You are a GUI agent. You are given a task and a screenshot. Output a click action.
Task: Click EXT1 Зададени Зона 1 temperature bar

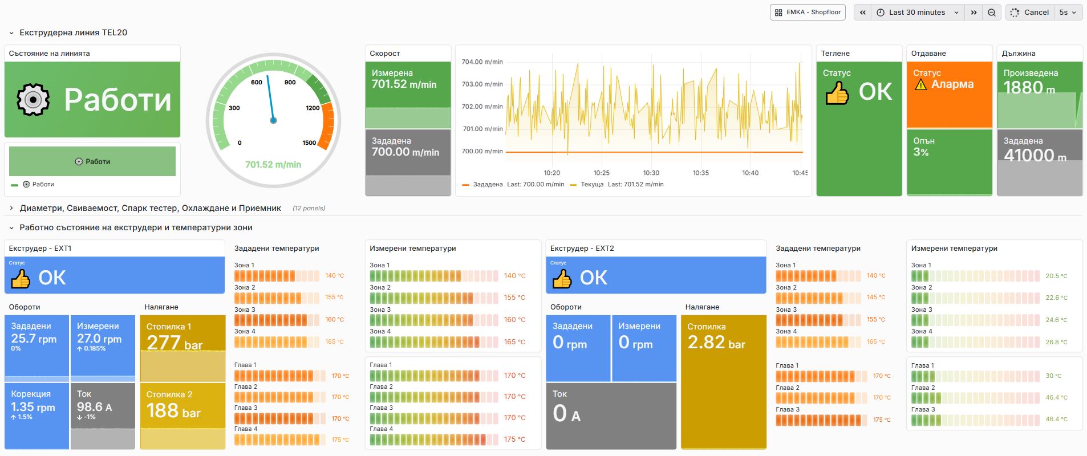pos(277,276)
